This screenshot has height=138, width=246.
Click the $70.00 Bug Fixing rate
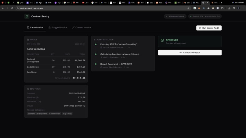[66, 72]
